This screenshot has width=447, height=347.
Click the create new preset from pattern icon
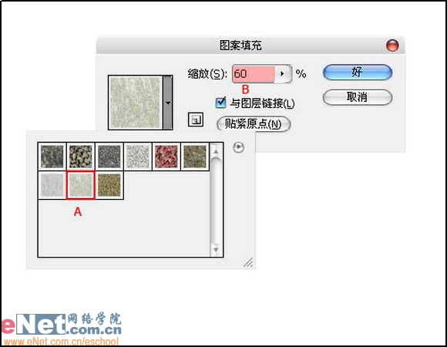(196, 120)
